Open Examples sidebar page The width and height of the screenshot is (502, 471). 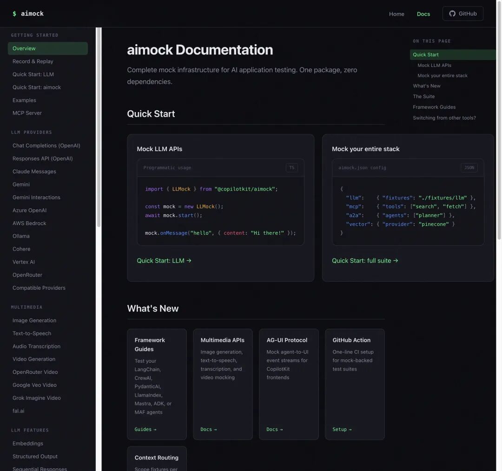(48, 100)
